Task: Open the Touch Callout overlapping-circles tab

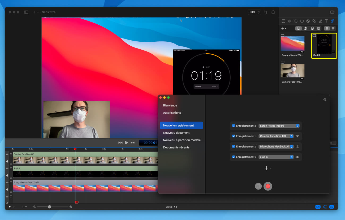Action: click(314, 21)
